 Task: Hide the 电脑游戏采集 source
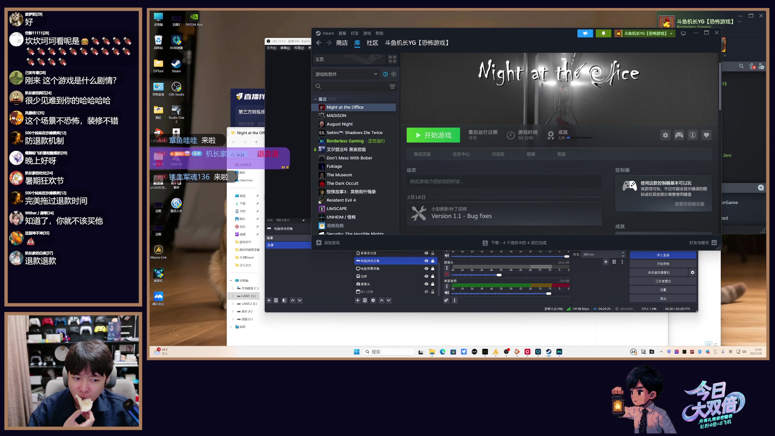(x=426, y=261)
